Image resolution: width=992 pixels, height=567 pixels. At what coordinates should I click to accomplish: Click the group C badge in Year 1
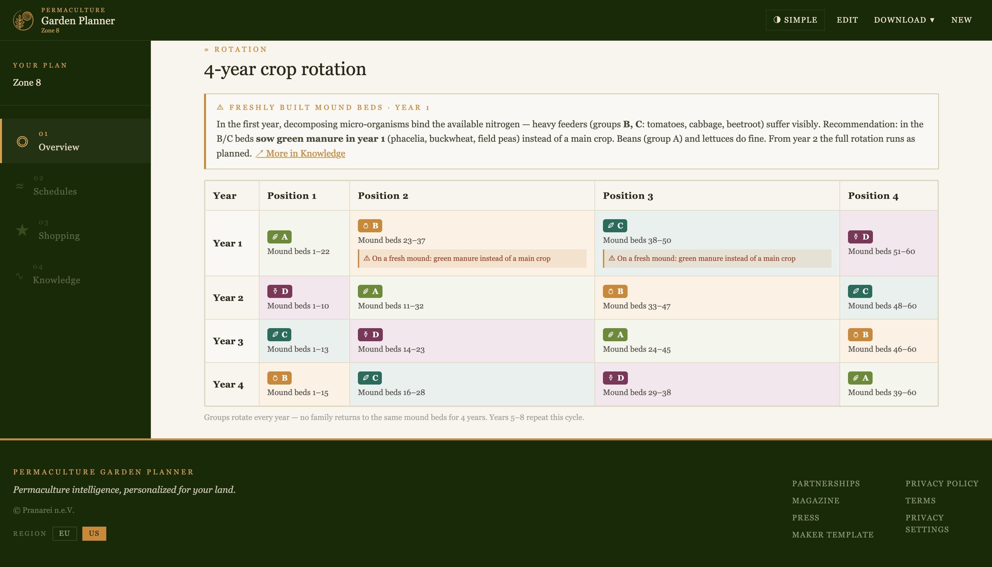pos(615,225)
